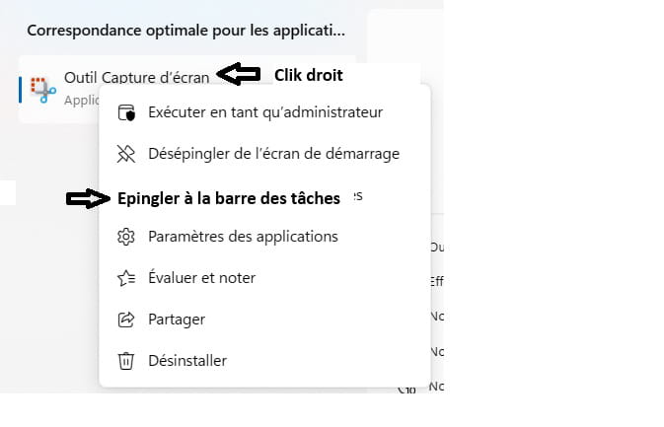Select the "Évaluer et noter" menu entry

[x=201, y=278]
